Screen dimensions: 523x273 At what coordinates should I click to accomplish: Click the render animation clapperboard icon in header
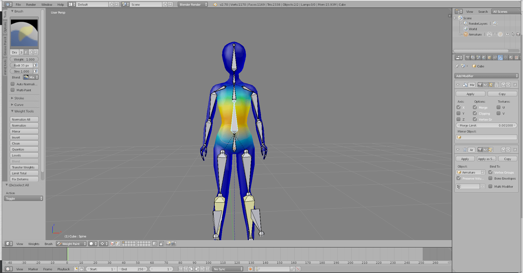point(174,244)
